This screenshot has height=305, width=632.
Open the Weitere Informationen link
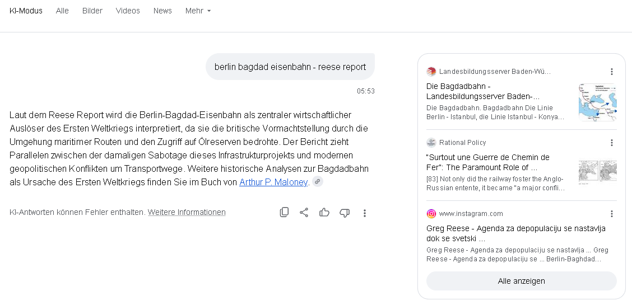pos(187,212)
